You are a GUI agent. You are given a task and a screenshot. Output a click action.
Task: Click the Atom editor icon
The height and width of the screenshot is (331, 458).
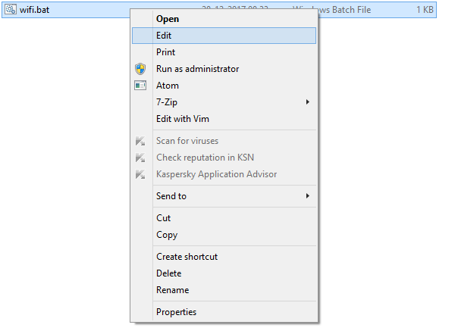pos(140,86)
